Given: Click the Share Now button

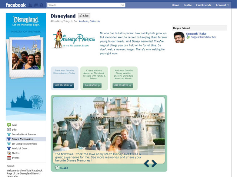Looking at the screenshot, I should coord(92,85).
